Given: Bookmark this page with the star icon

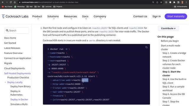Looking at the screenshot, I should click(x=161, y=2).
